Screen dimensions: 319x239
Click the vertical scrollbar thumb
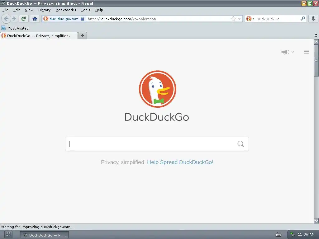click(x=316, y=60)
